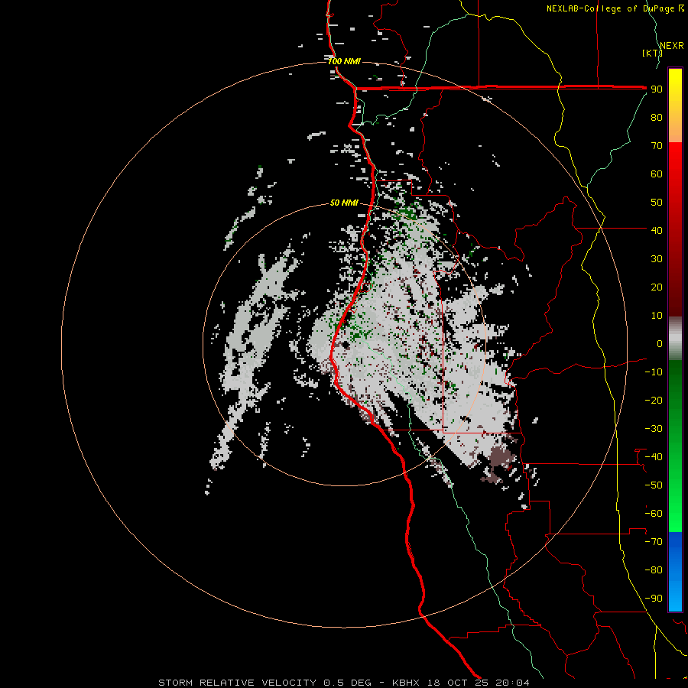The height and width of the screenshot is (688, 688).
Task: Click the -80 scale value
Action: click(654, 570)
